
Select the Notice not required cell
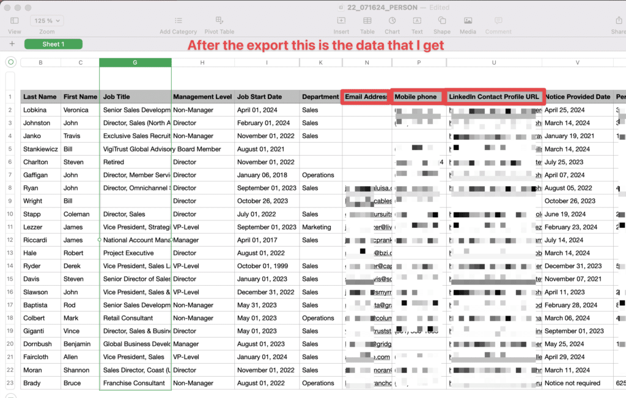point(578,383)
